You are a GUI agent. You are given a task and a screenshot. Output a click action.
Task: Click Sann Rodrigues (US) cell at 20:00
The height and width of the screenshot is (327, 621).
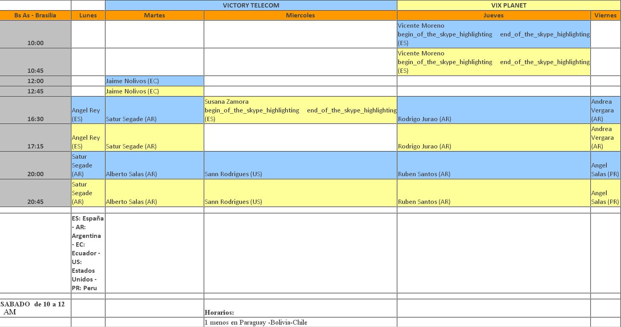300,165
